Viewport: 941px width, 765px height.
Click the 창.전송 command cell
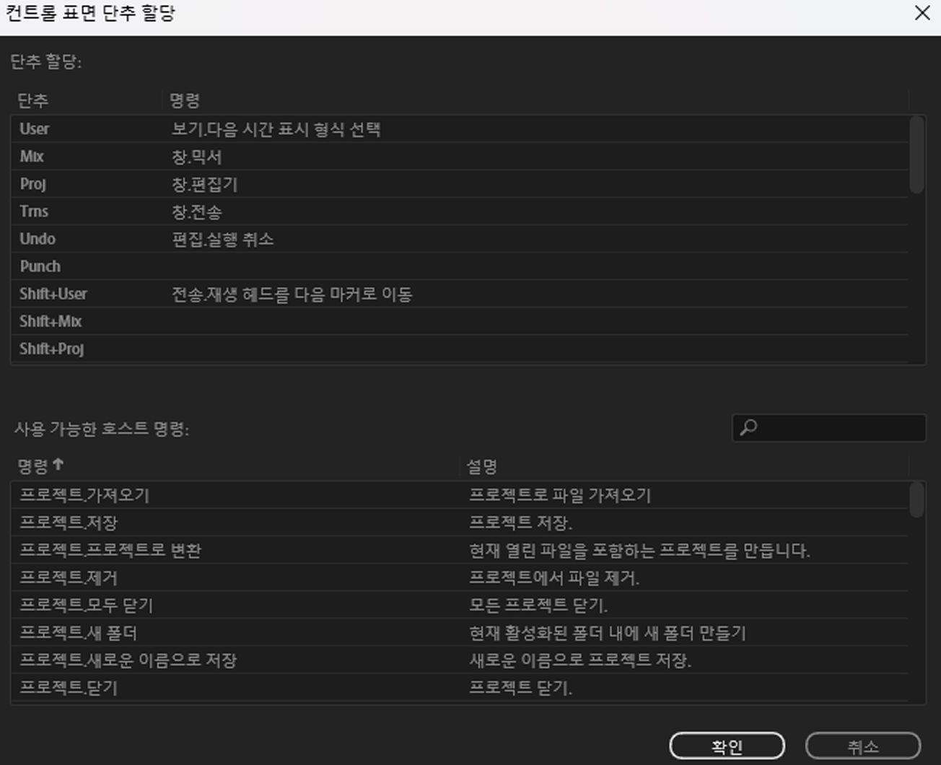coord(196,211)
